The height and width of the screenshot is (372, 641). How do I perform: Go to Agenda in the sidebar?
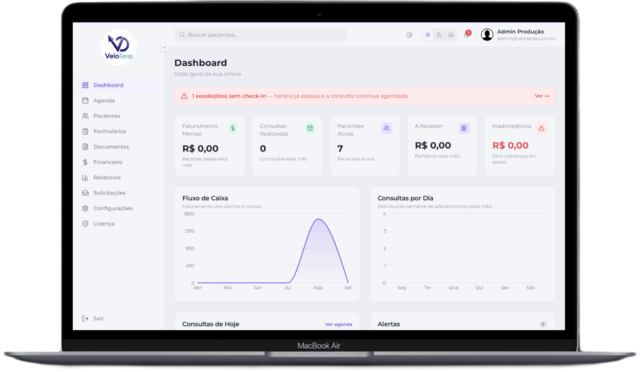(119, 100)
